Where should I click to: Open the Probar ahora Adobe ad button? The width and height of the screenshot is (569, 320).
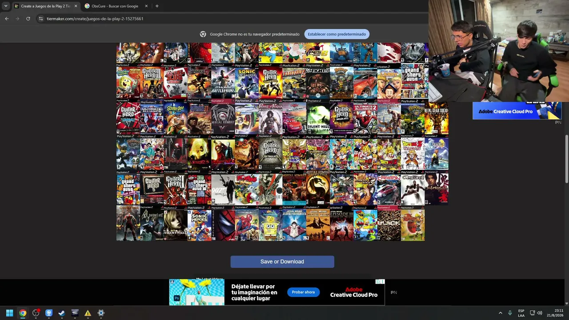coord(303,292)
